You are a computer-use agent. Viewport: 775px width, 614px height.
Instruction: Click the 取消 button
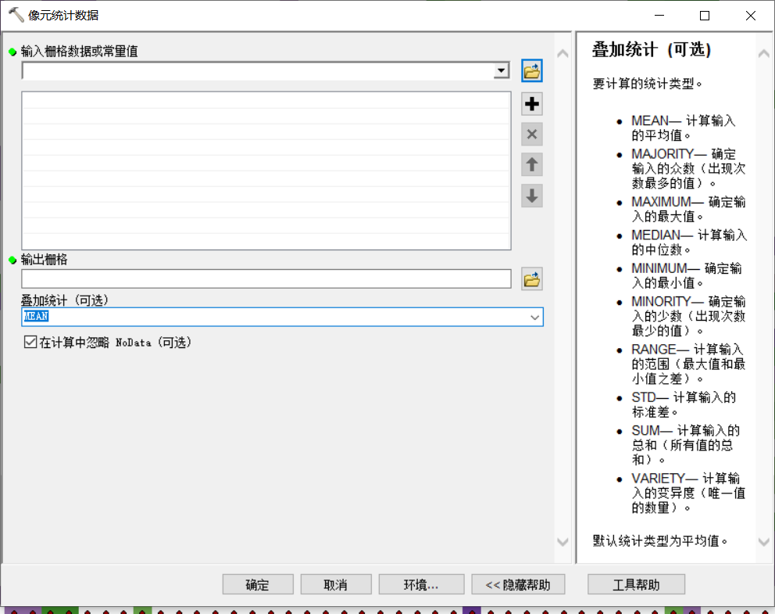point(336,584)
